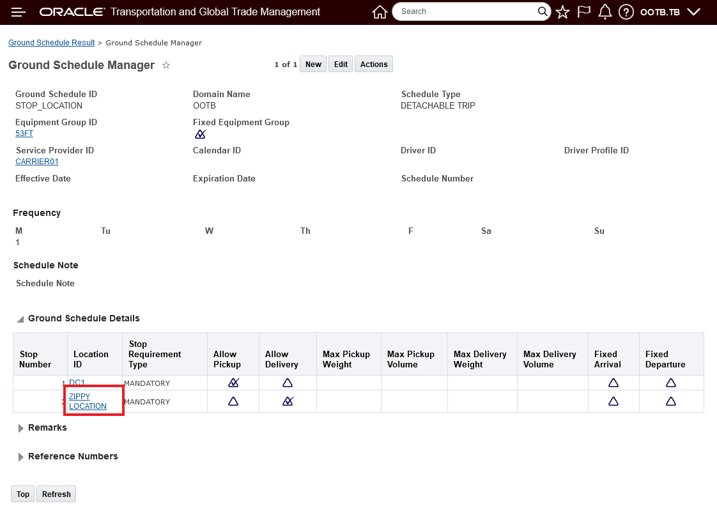Screen dimensions: 717x506
Task: Toggle Fixed Arrival for DC1 stop
Action: tap(613, 383)
